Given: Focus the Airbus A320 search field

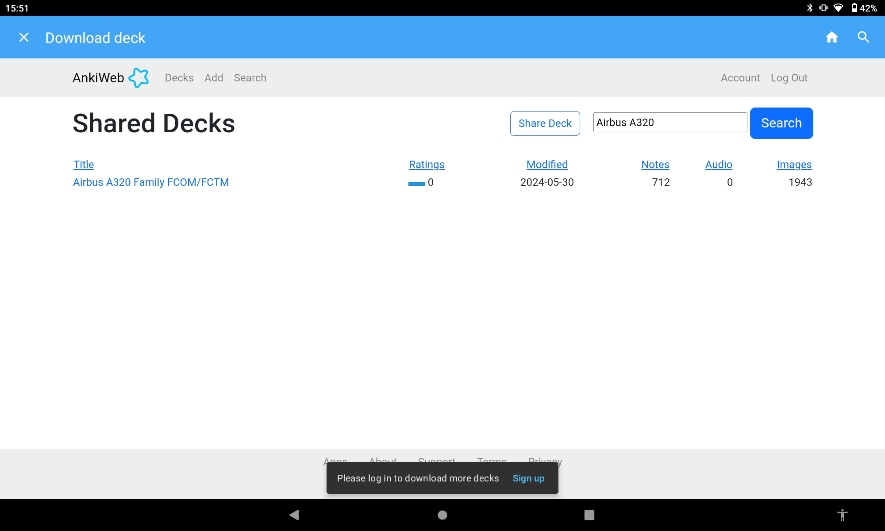Looking at the screenshot, I should click(x=670, y=123).
